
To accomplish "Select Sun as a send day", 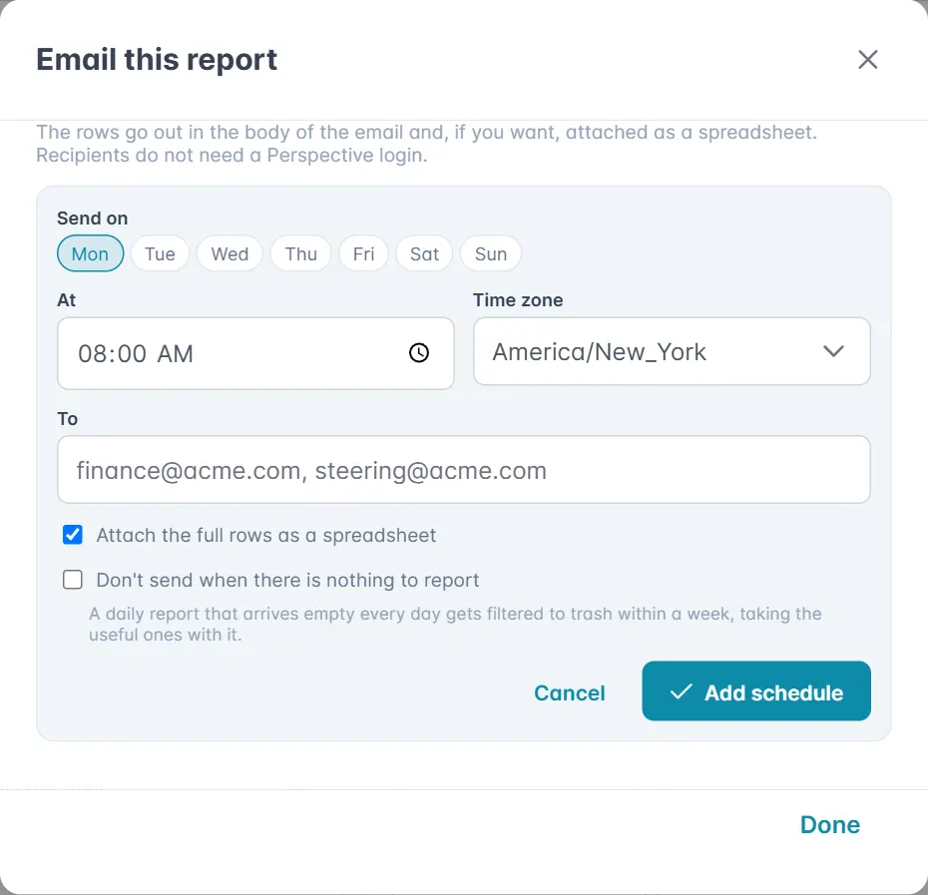I will pyautogui.click(x=491, y=253).
